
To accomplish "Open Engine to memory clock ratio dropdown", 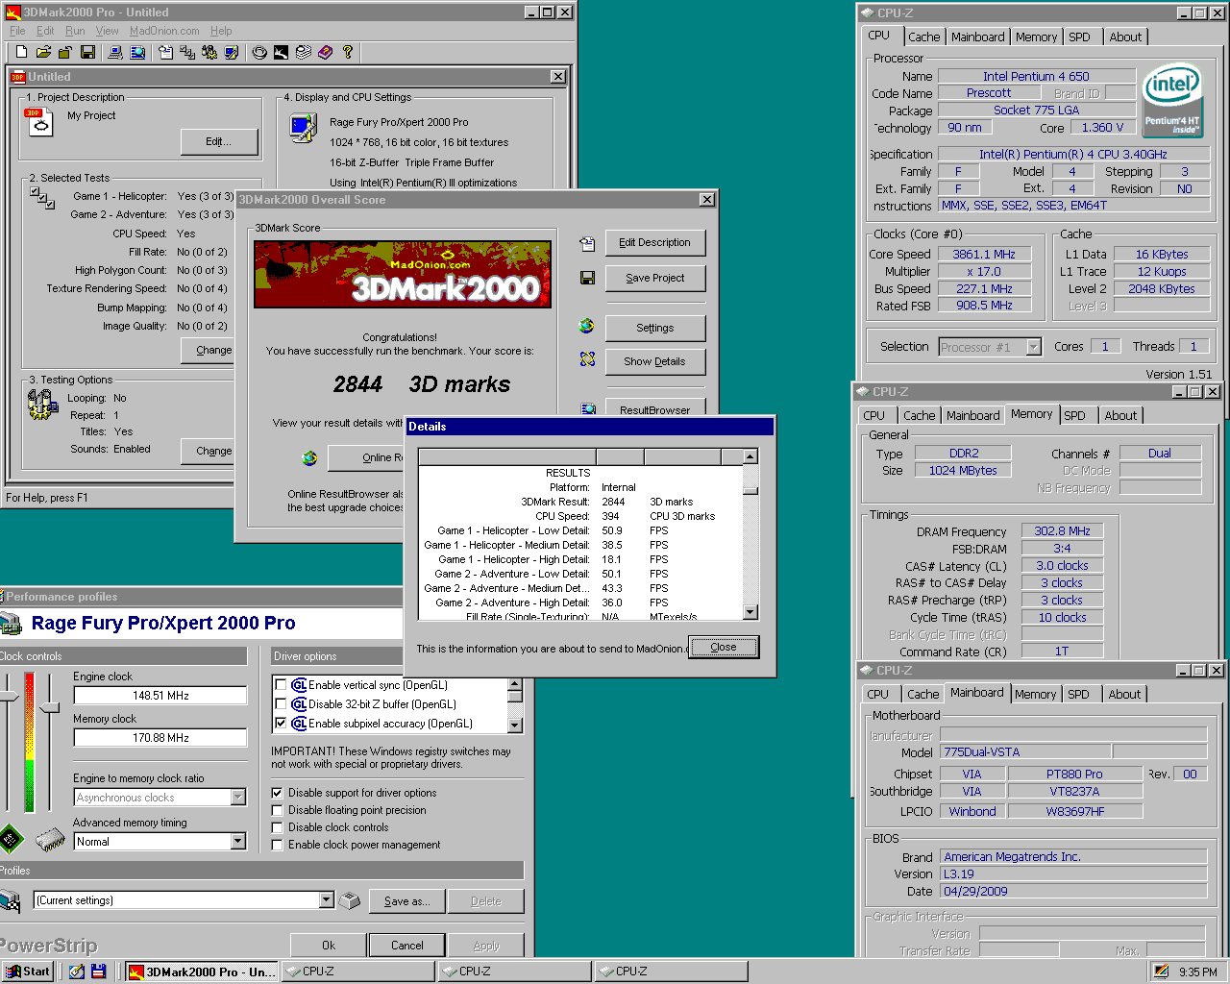I will [x=238, y=798].
